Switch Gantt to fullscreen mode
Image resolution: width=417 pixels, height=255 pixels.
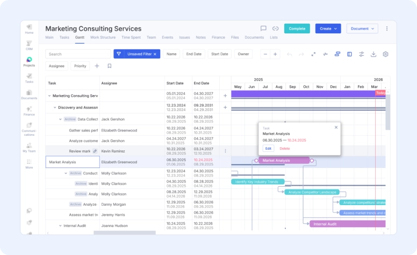pyautogui.click(x=313, y=54)
